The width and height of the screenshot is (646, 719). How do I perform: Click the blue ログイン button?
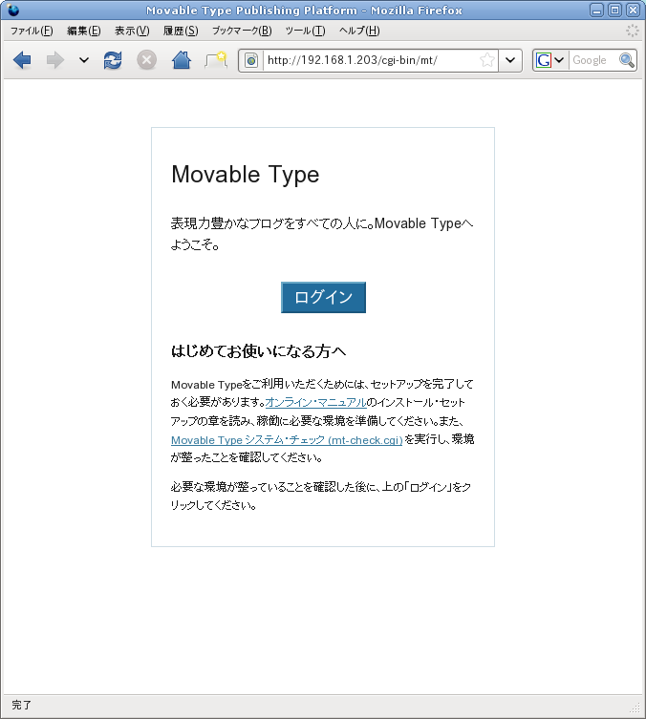click(x=323, y=297)
